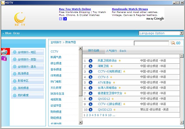Select the purple radio icon in sidebar

click(x=4, y=58)
